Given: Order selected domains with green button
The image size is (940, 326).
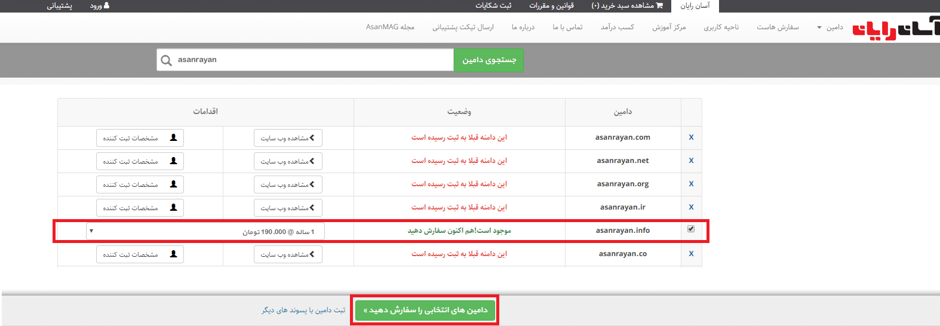Looking at the screenshot, I should [x=425, y=310].
